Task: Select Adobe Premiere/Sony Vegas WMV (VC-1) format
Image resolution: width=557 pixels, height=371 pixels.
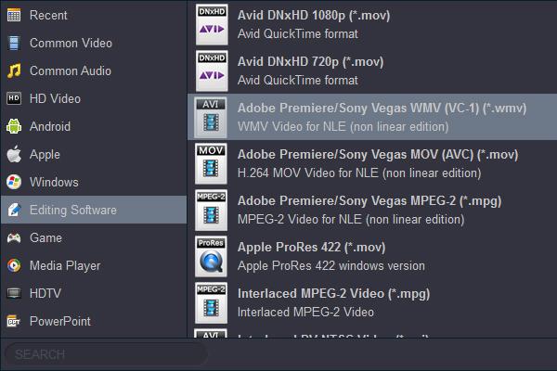Action: click(372, 117)
